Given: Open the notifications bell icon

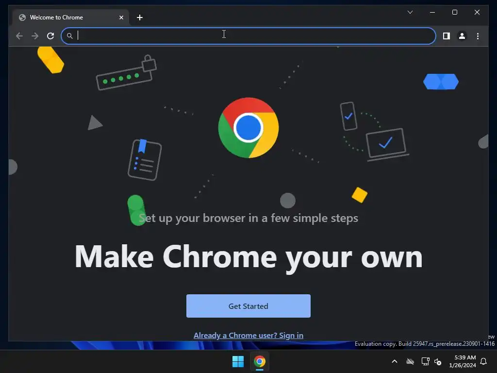Looking at the screenshot, I should pyautogui.click(x=483, y=361).
